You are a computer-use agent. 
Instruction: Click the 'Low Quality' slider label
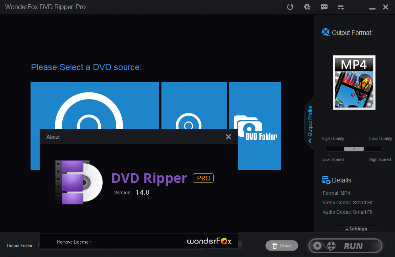pos(381,138)
